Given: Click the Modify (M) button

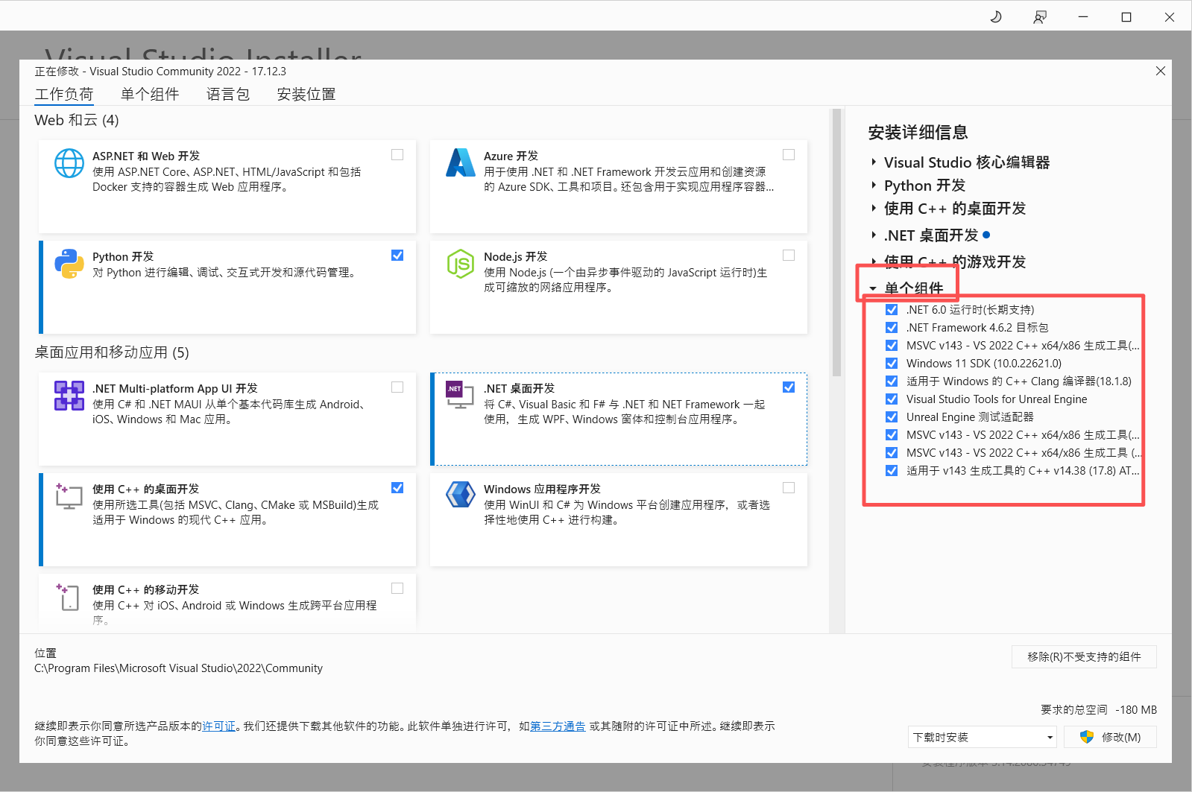Looking at the screenshot, I should (1110, 737).
